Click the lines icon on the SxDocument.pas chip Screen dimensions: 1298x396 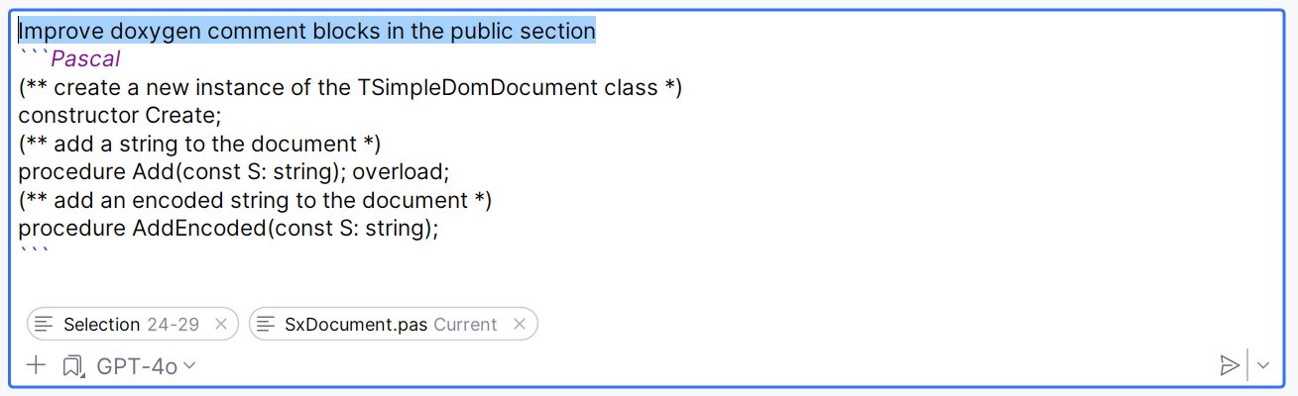pos(265,324)
